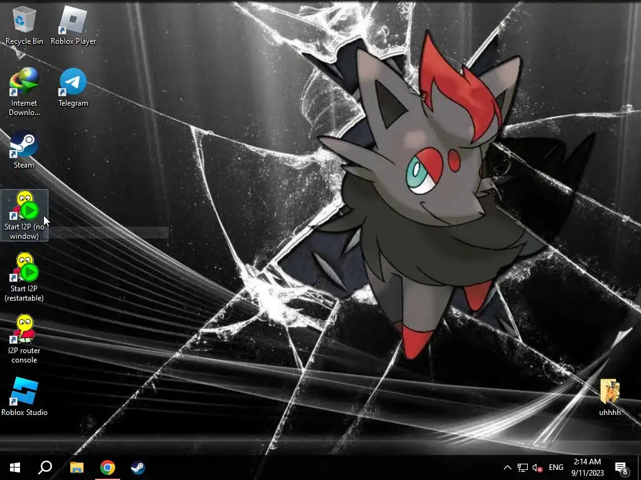Open taskbar Search magnifier

point(45,467)
